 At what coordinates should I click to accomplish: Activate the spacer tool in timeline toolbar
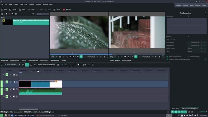pyautogui.click(x=35, y=65)
